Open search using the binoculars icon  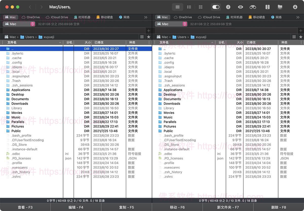pyautogui.click(x=253, y=7)
